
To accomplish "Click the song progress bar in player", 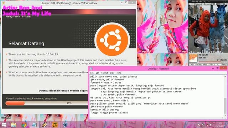I will pos(213,62).
